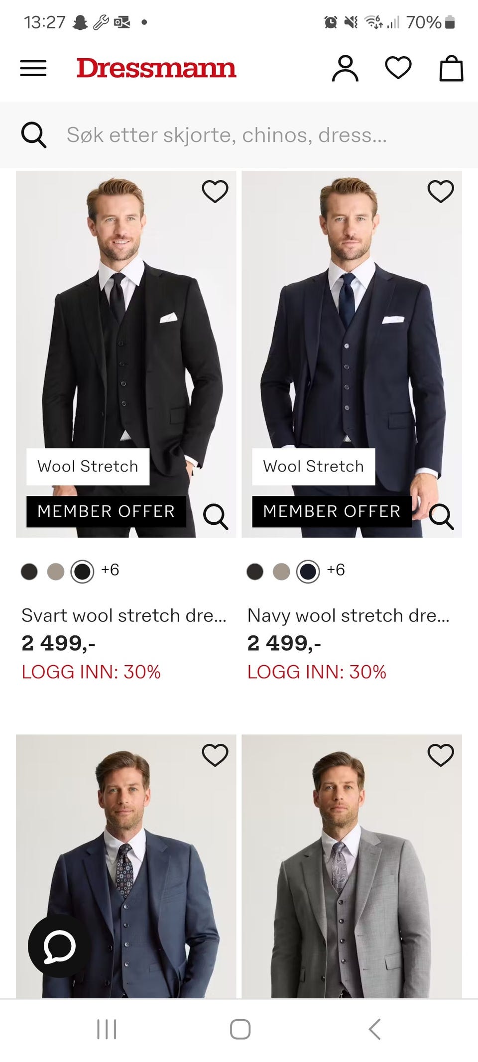
Task: Favorite the light grey suit
Action: click(x=441, y=755)
